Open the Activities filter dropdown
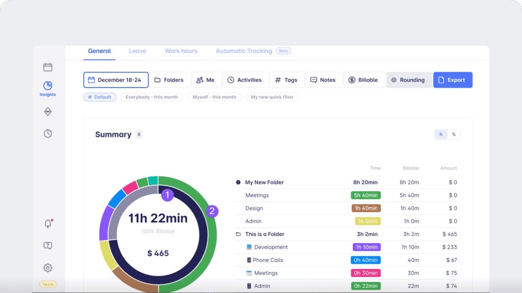This screenshot has height=293, width=522. (x=244, y=80)
